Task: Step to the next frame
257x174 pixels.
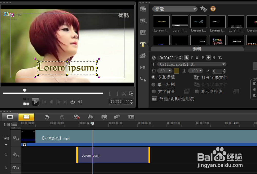Action: (x=58, y=102)
